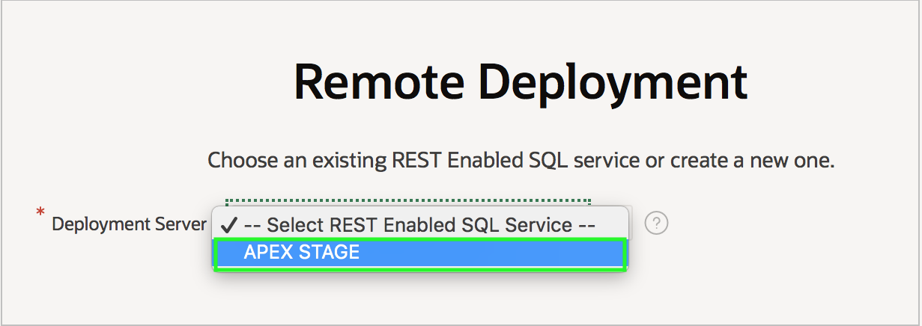Open help for Deployment Server field
Screen dimensions: 922x326
656,223
